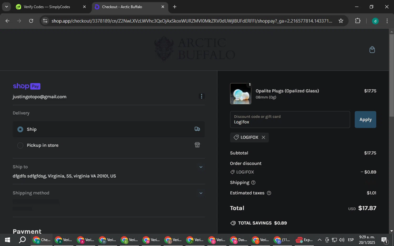The height and width of the screenshot is (246, 394).
Task: Click the Apply discount button
Action: (365, 120)
